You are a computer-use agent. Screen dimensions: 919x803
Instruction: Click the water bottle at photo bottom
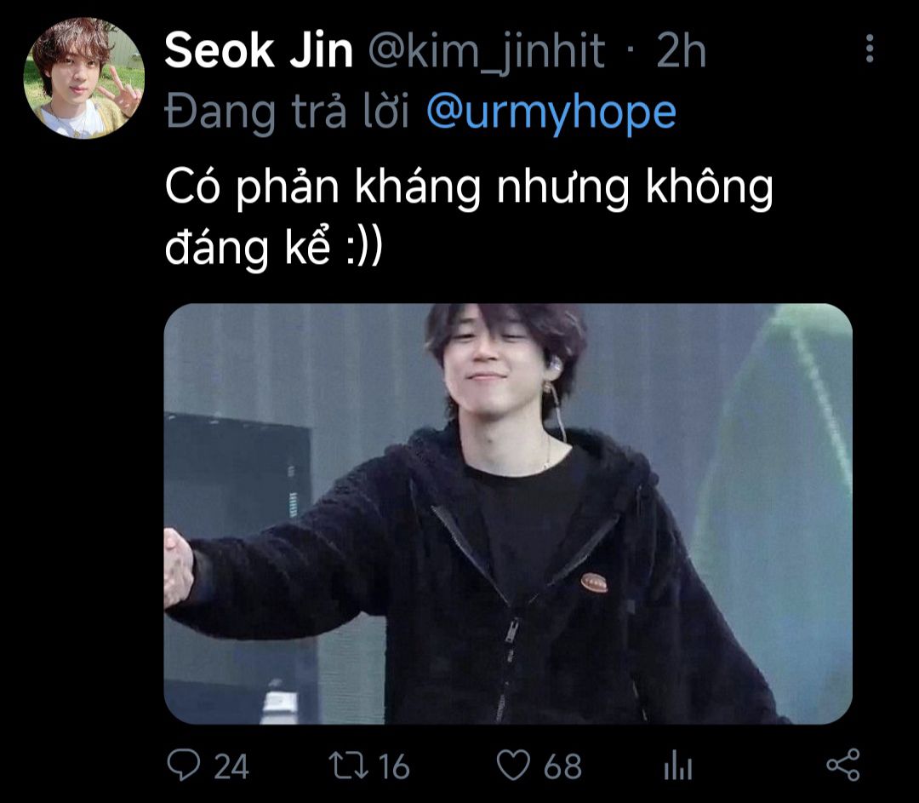tap(280, 701)
